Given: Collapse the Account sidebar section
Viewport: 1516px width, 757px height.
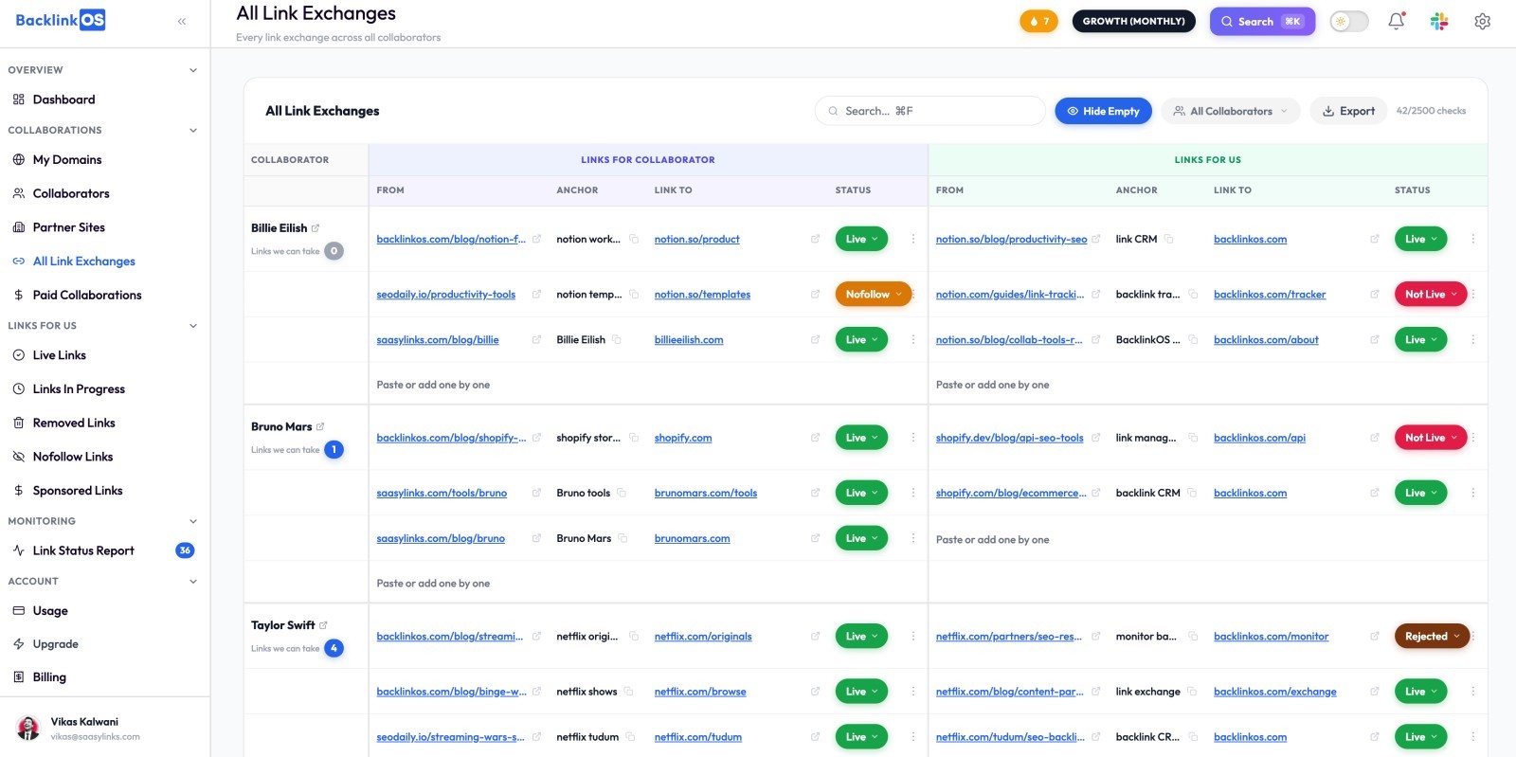Looking at the screenshot, I should pyautogui.click(x=193, y=582).
